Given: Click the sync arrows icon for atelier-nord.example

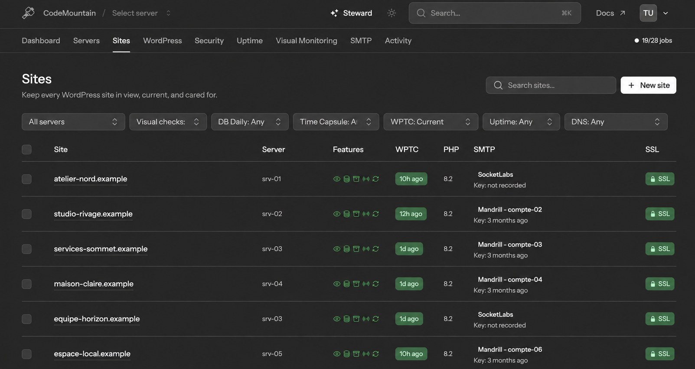Looking at the screenshot, I should (375, 179).
